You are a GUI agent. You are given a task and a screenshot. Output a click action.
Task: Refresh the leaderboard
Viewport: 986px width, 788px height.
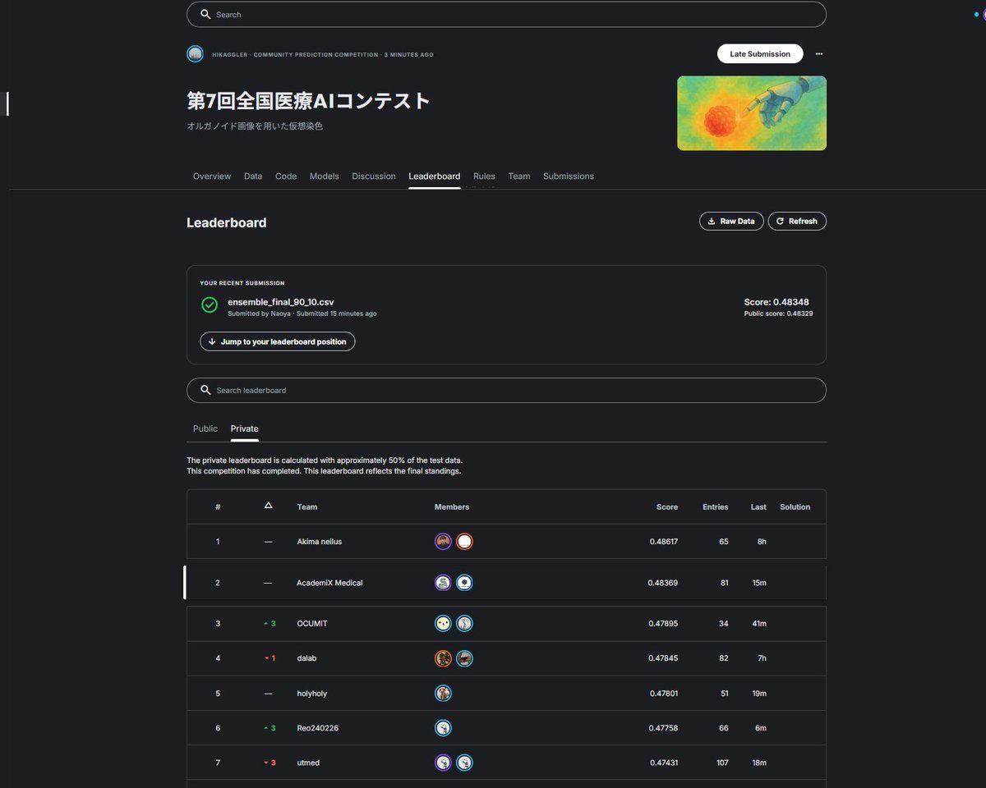pos(797,221)
